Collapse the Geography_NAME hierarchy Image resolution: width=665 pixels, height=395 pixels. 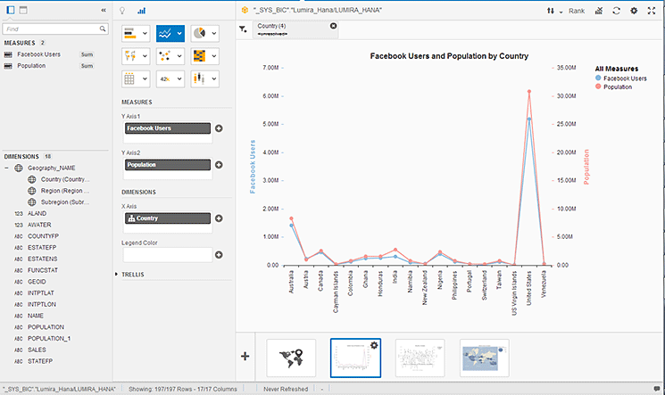coord(7,168)
